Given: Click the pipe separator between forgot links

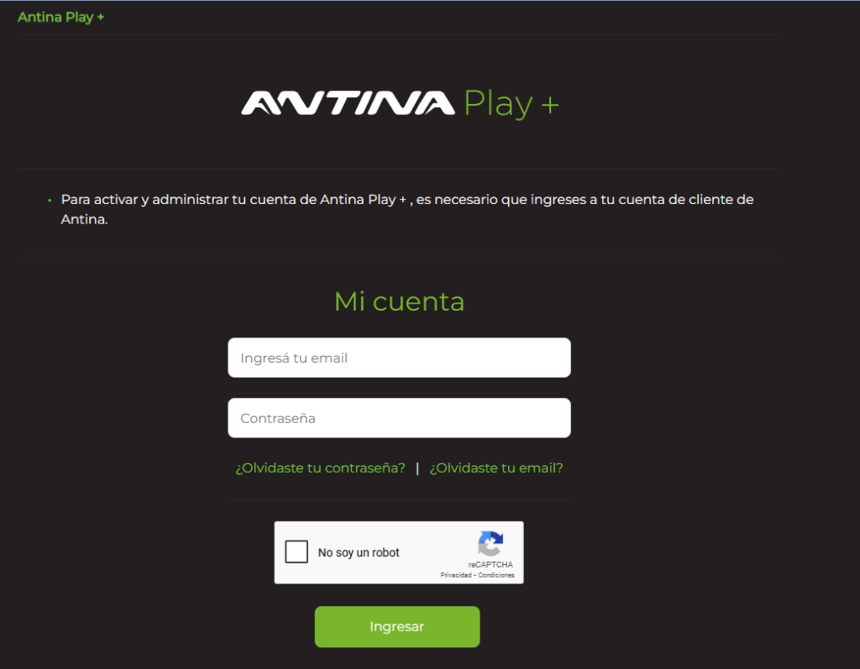Looking at the screenshot, I should (x=417, y=468).
